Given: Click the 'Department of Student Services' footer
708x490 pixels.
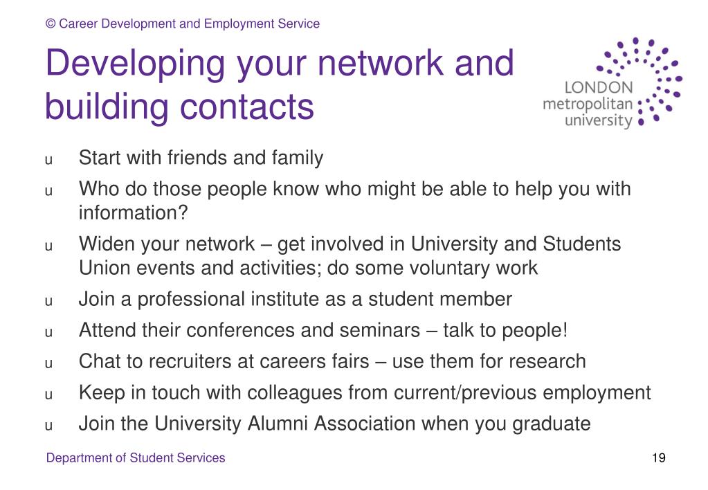Looking at the screenshot, I should pos(136,457).
